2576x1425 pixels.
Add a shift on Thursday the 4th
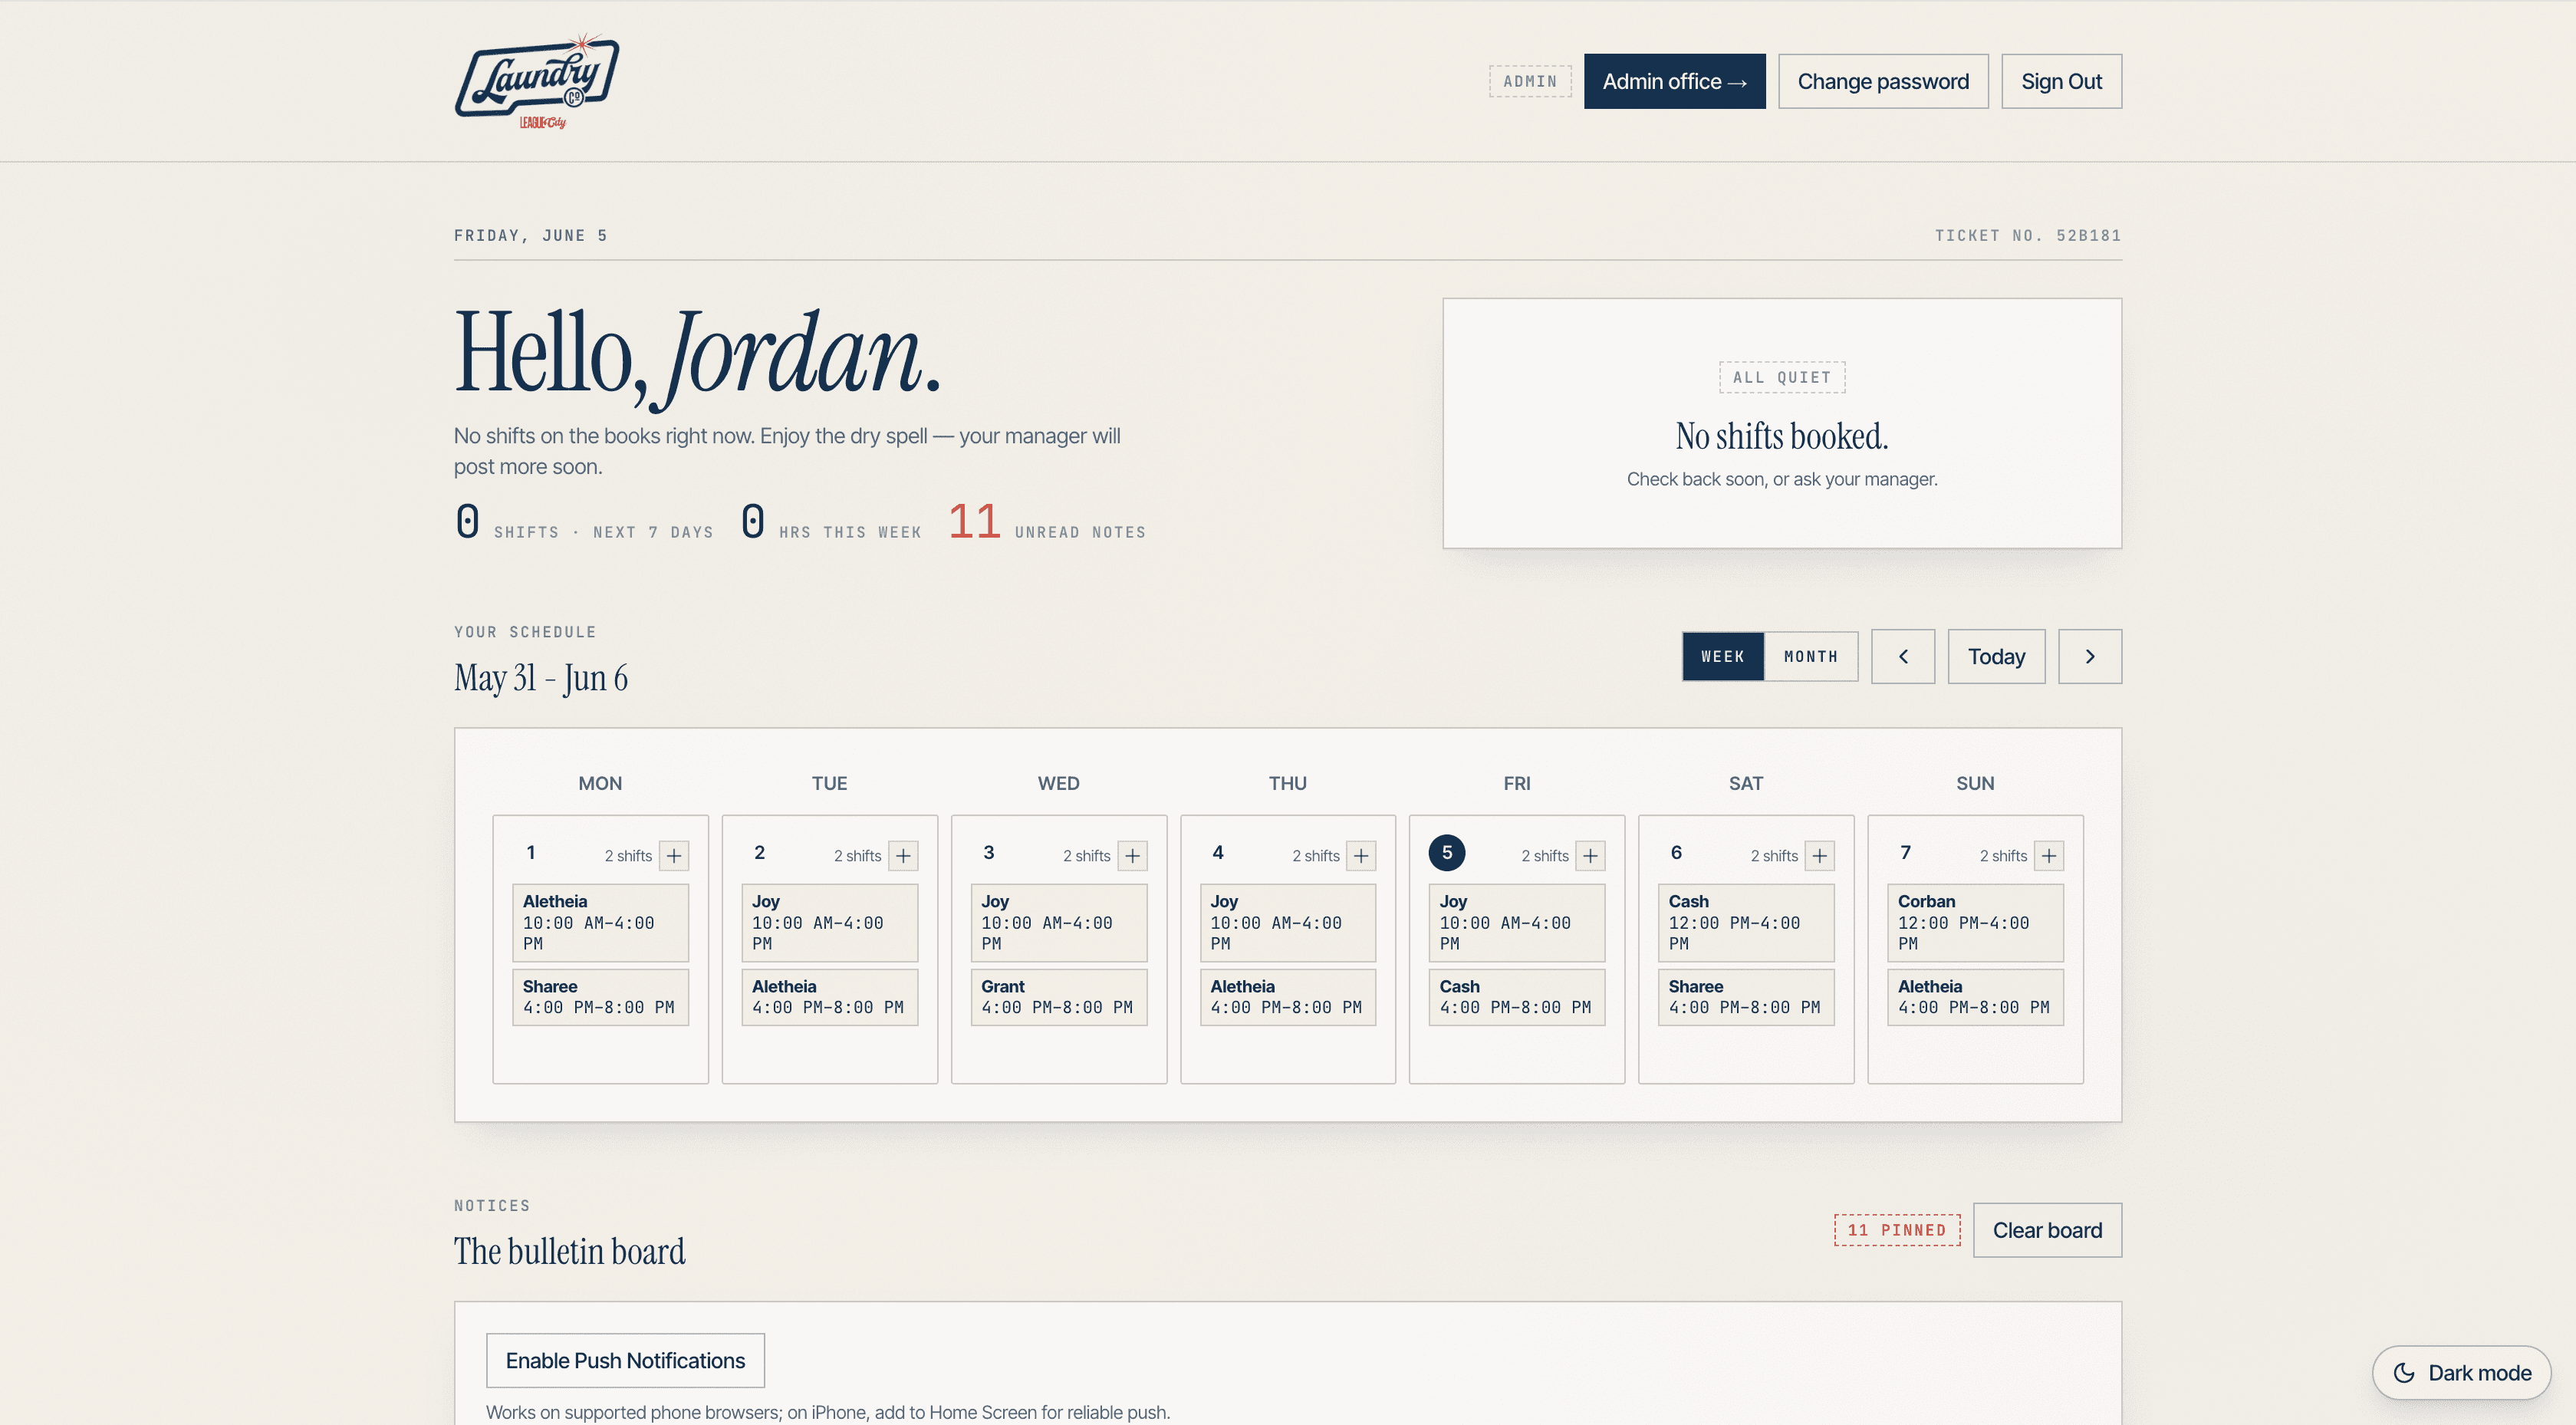click(x=1361, y=856)
